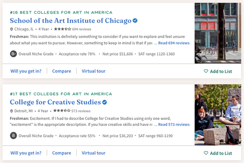Screen dimensions: 244x163
Task: Click location pin icon next to Detroit, MI
Action: coord(12,111)
